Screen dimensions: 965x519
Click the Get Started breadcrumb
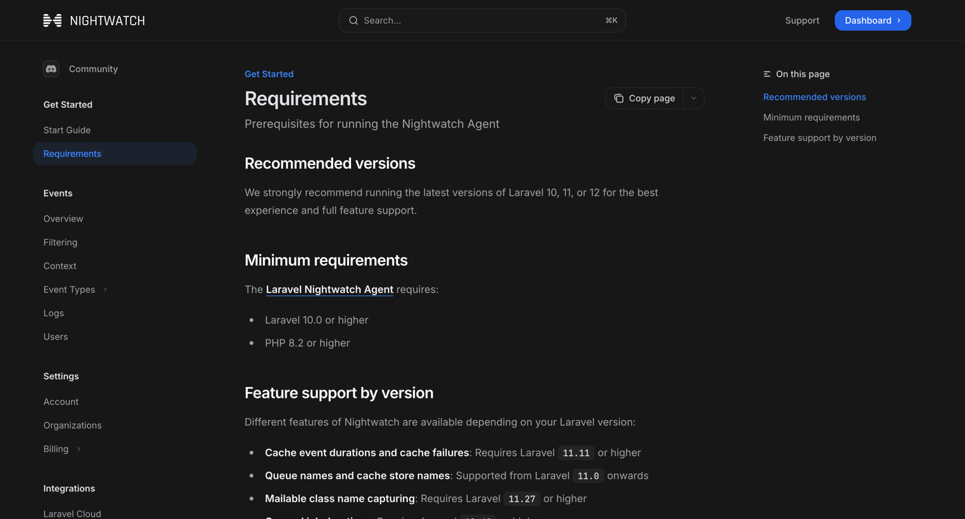[269, 74]
